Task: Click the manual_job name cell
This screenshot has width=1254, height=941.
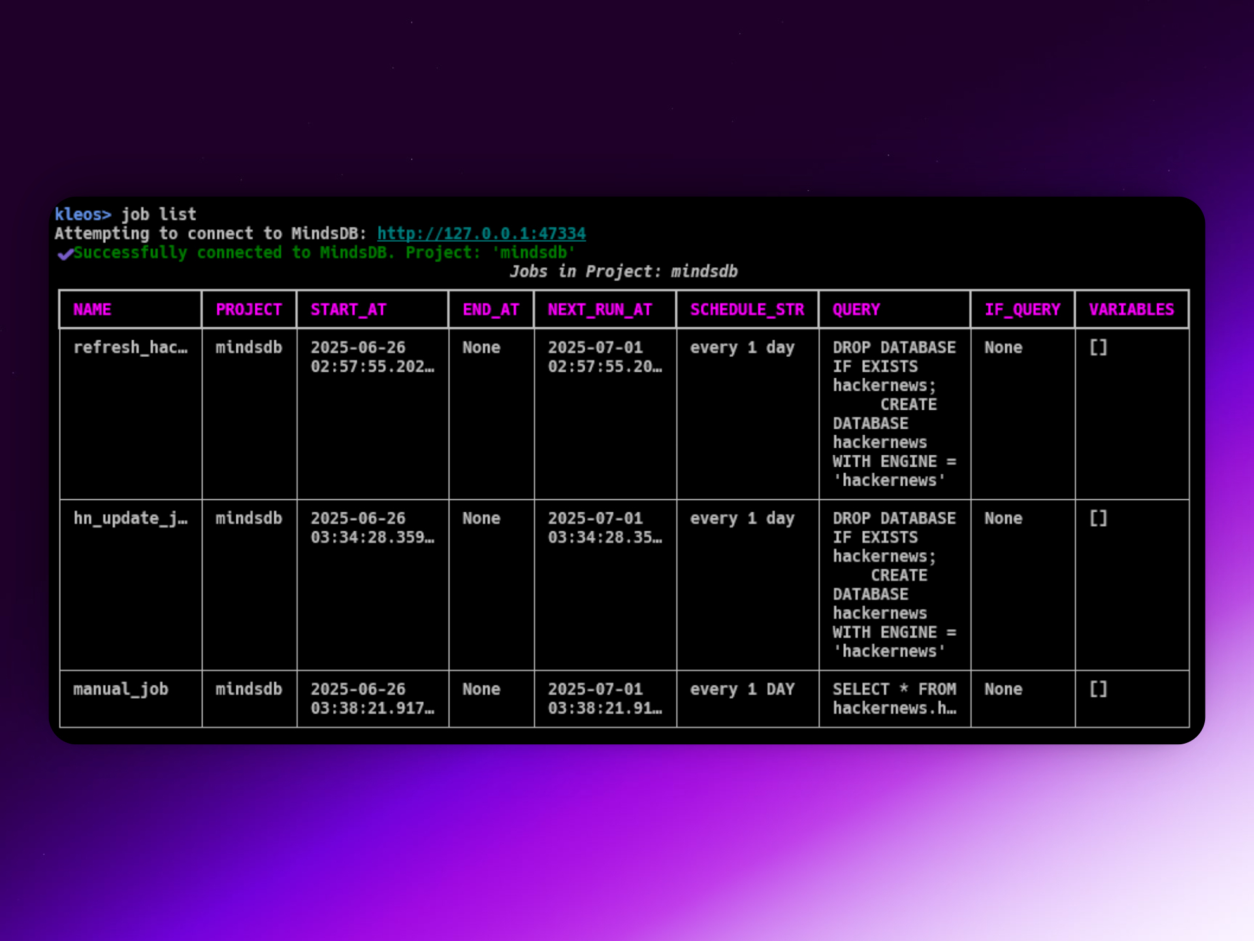Action: (x=121, y=689)
